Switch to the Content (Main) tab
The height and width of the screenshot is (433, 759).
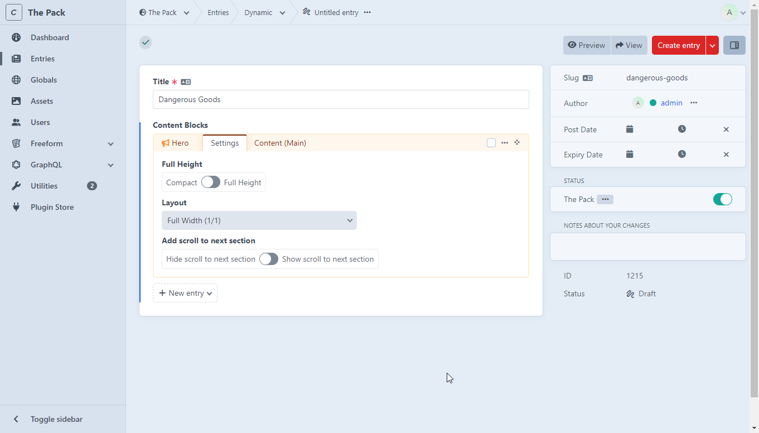280,143
